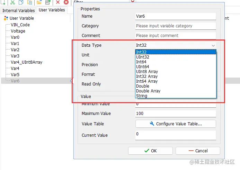Open Configure Value Table button
The image size is (240, 170).
176,124
